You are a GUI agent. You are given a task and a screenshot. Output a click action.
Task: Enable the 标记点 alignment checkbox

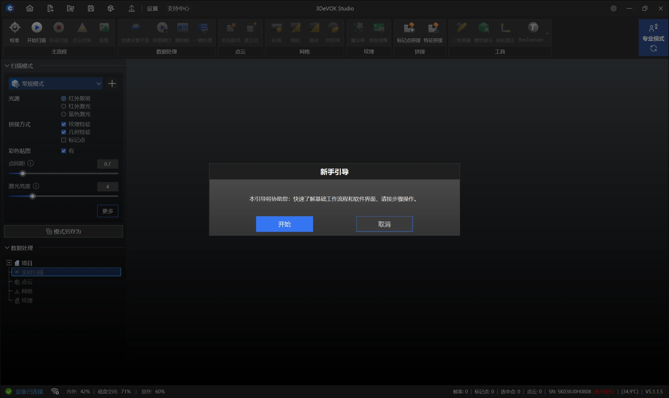tap(64, 140)
